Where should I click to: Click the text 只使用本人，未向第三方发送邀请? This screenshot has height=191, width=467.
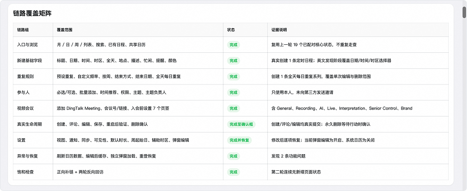click(x=302, y=92)
